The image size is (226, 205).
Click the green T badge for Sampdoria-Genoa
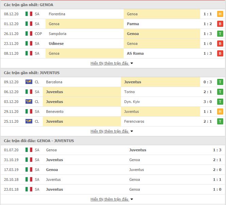(220, 34)
